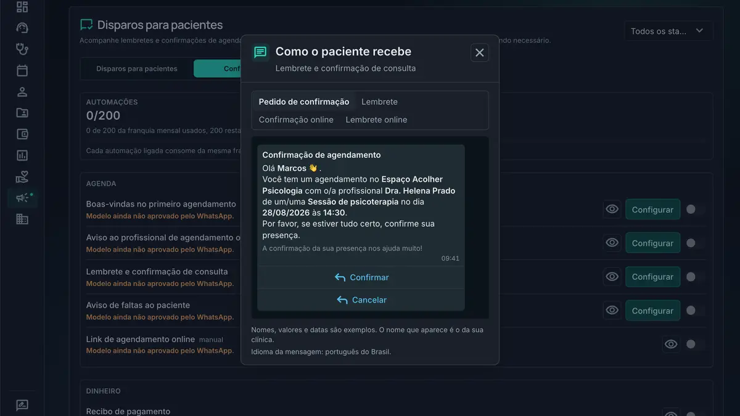Click the Dra. Helena Prado name in preview
This screenshot has width=740, height=416.
[419, 190]
